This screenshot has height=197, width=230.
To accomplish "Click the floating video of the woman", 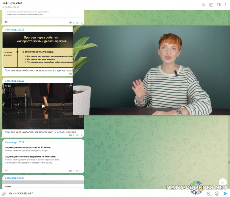I will click(x=152, y=70).
